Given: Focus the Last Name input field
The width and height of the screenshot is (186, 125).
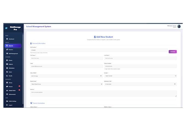Looking at the screenshot, I should (x=140, y=58).
